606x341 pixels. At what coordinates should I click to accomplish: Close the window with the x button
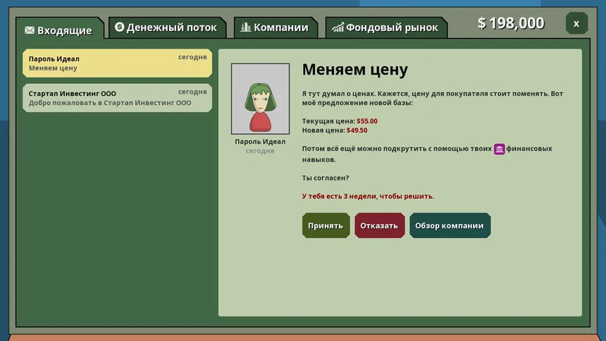[576, 23]
